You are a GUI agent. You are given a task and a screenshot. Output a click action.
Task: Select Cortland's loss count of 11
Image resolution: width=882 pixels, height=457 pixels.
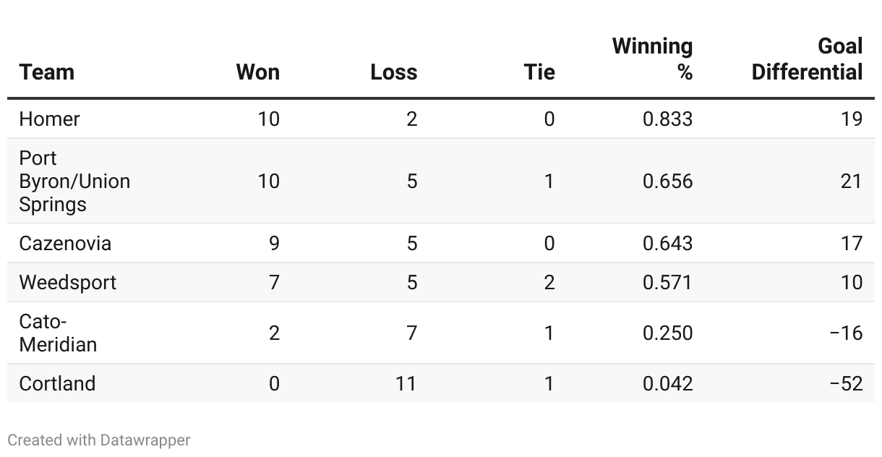[x=406, y=383]
